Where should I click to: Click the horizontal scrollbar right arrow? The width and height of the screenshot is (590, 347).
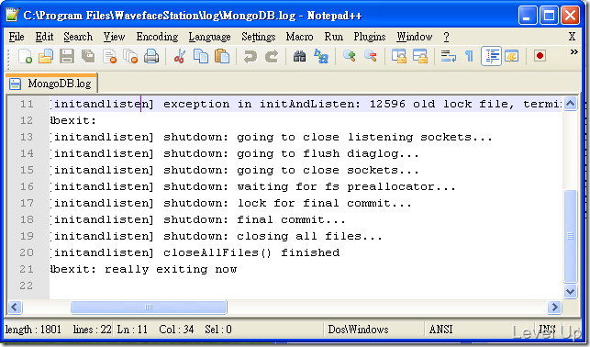(x=554, y=308)
